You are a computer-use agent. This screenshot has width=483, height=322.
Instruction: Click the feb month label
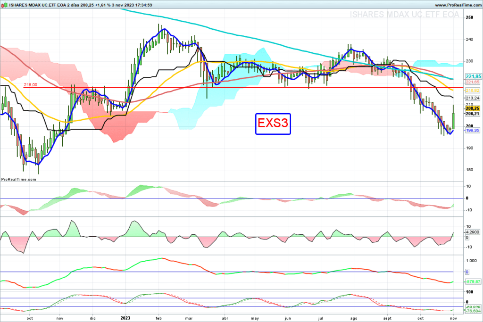158,318
